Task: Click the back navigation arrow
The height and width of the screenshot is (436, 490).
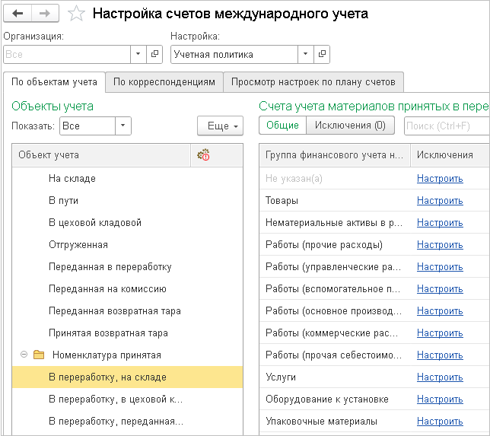Action: (18, 13)
